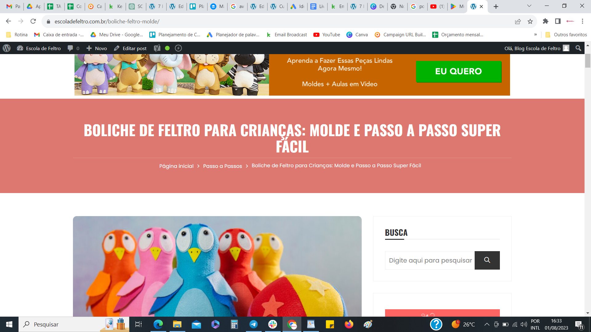Click the felt birds bowling featured image

(x=217, y=266)
